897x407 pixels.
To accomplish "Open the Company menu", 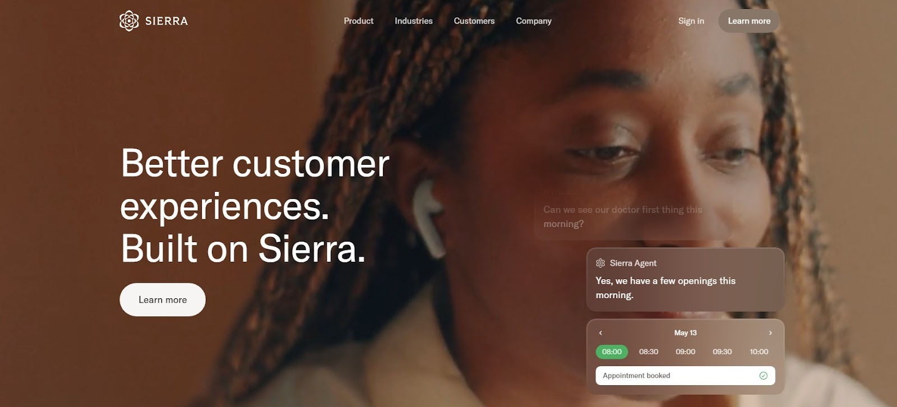I will pos(534,21).
